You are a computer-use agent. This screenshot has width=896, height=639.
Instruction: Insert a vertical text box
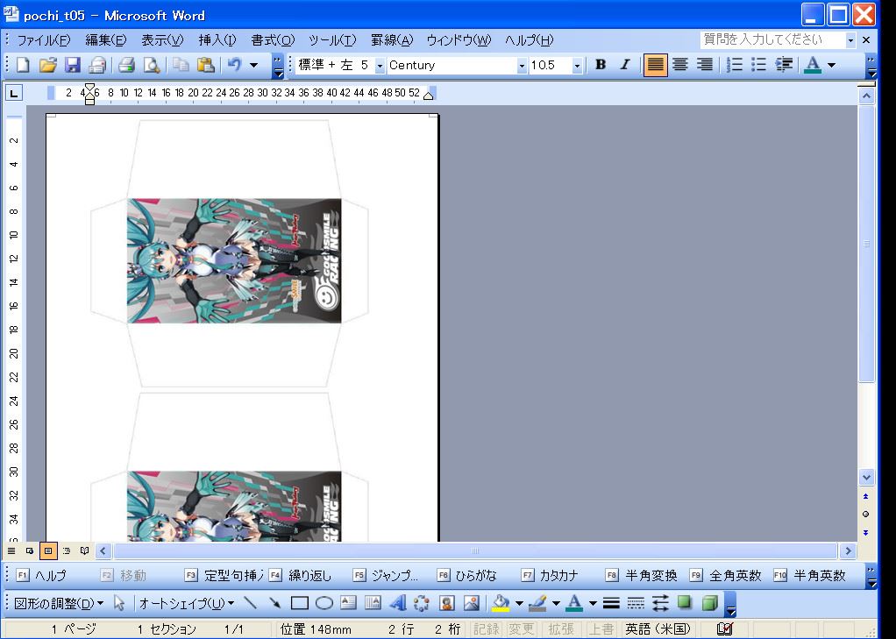click(x=373, y=603)
